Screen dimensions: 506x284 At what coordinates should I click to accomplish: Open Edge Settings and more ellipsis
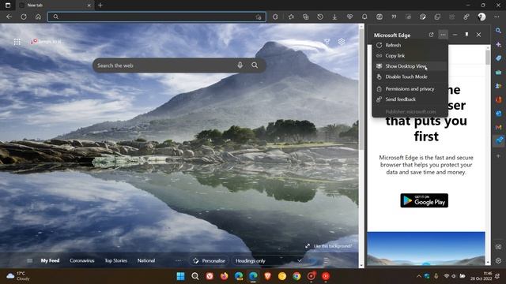497,17
